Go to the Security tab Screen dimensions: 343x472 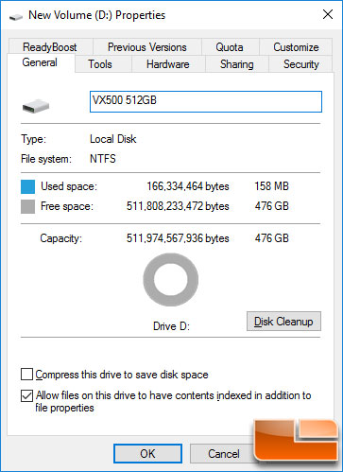(301, 64)
